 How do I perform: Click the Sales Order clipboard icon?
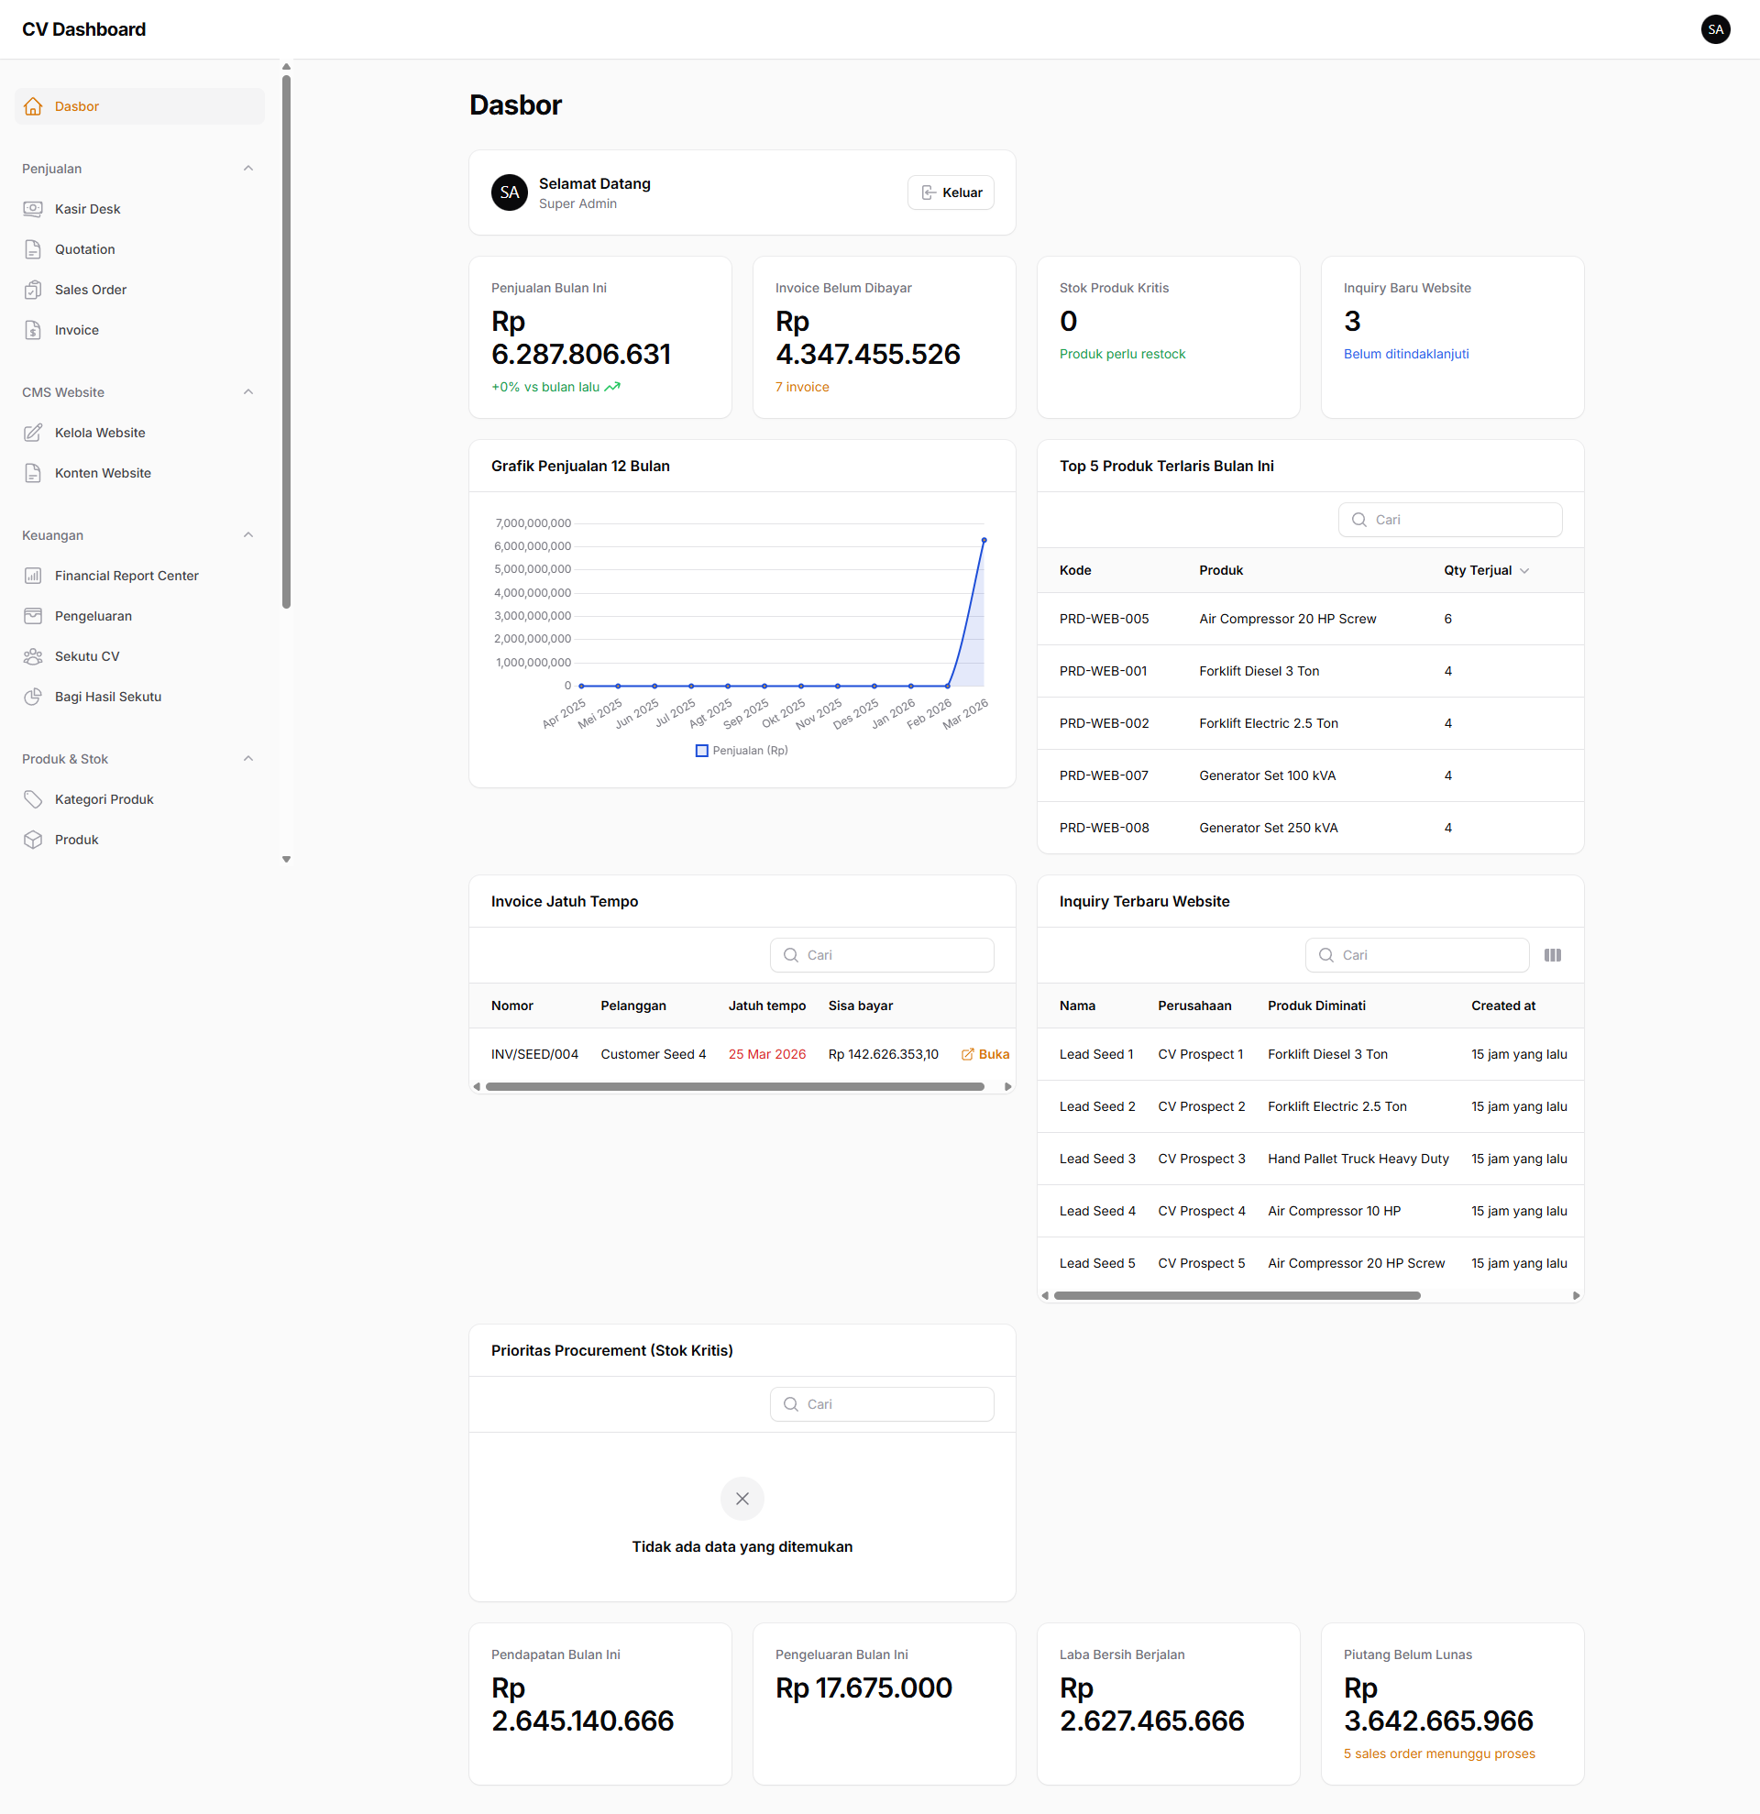click(33, 290)
